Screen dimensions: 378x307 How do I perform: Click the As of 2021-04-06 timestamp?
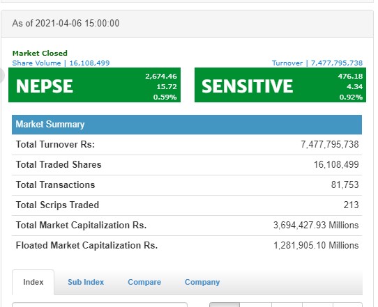66,24
